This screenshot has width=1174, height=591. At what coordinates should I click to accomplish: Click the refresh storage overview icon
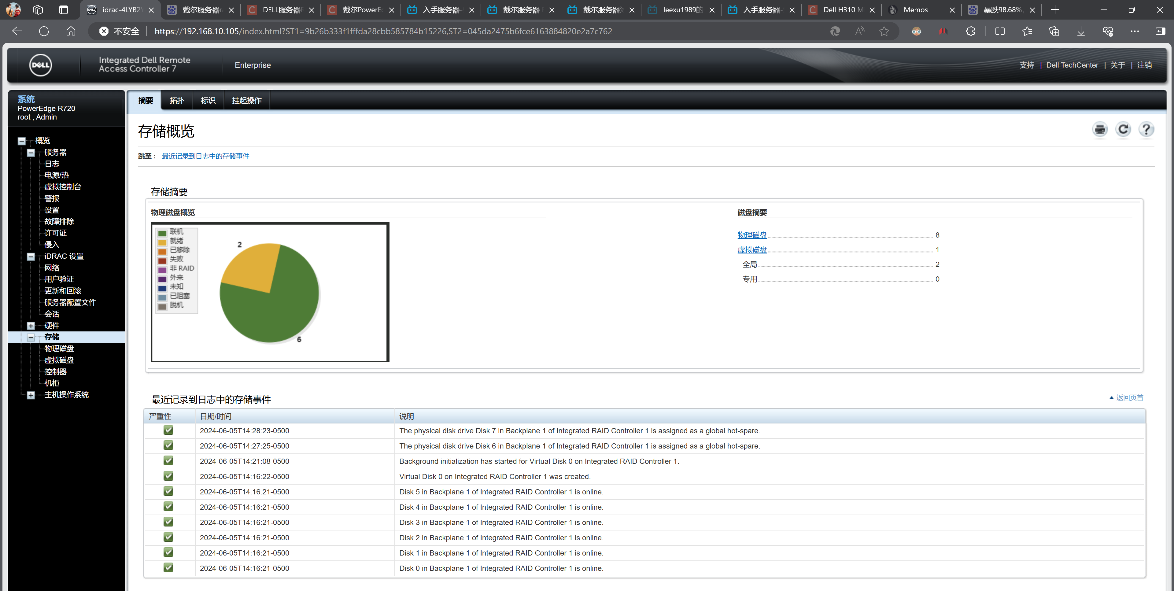pyautogui.click(x=1123, y=129)
